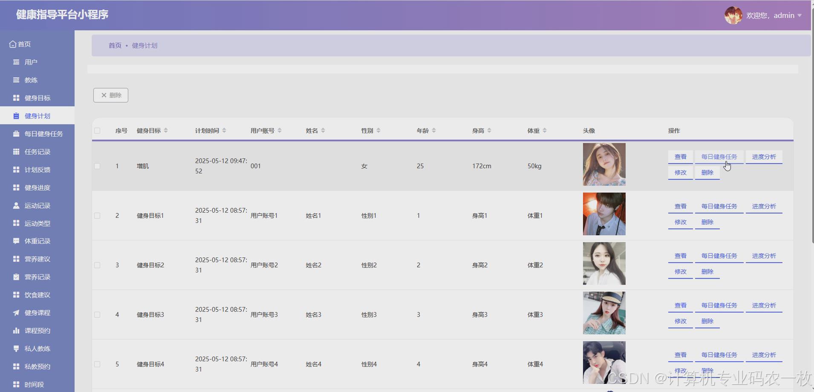Screen dimensions: 814x392
Task: Click the 健身计划 clipboard icon
Action: click(16, 116)
